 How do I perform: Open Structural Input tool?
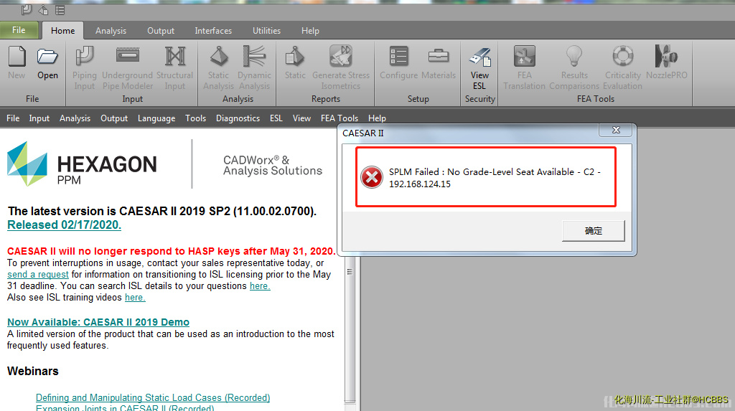click(x=175, y=67)
